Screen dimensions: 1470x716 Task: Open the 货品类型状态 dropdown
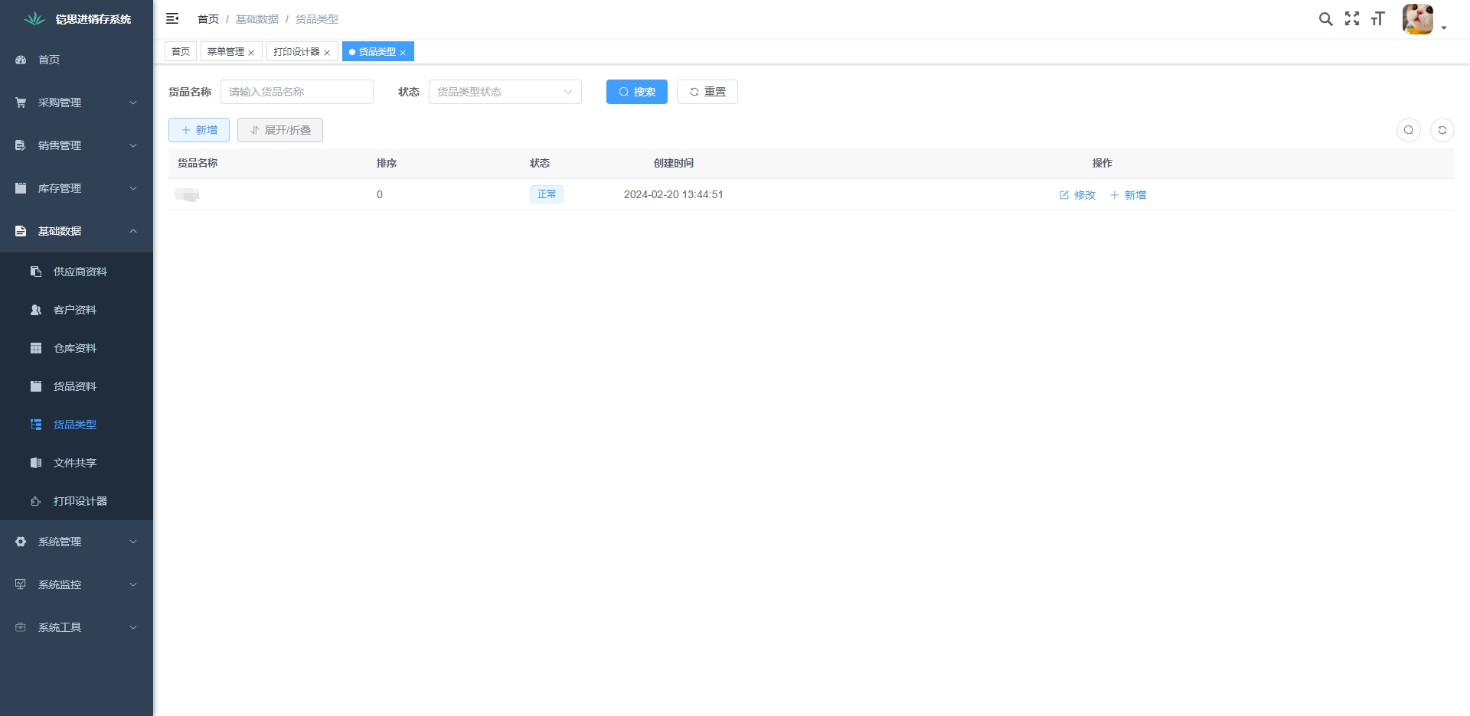pyautogui.click(x=505, y=92)
